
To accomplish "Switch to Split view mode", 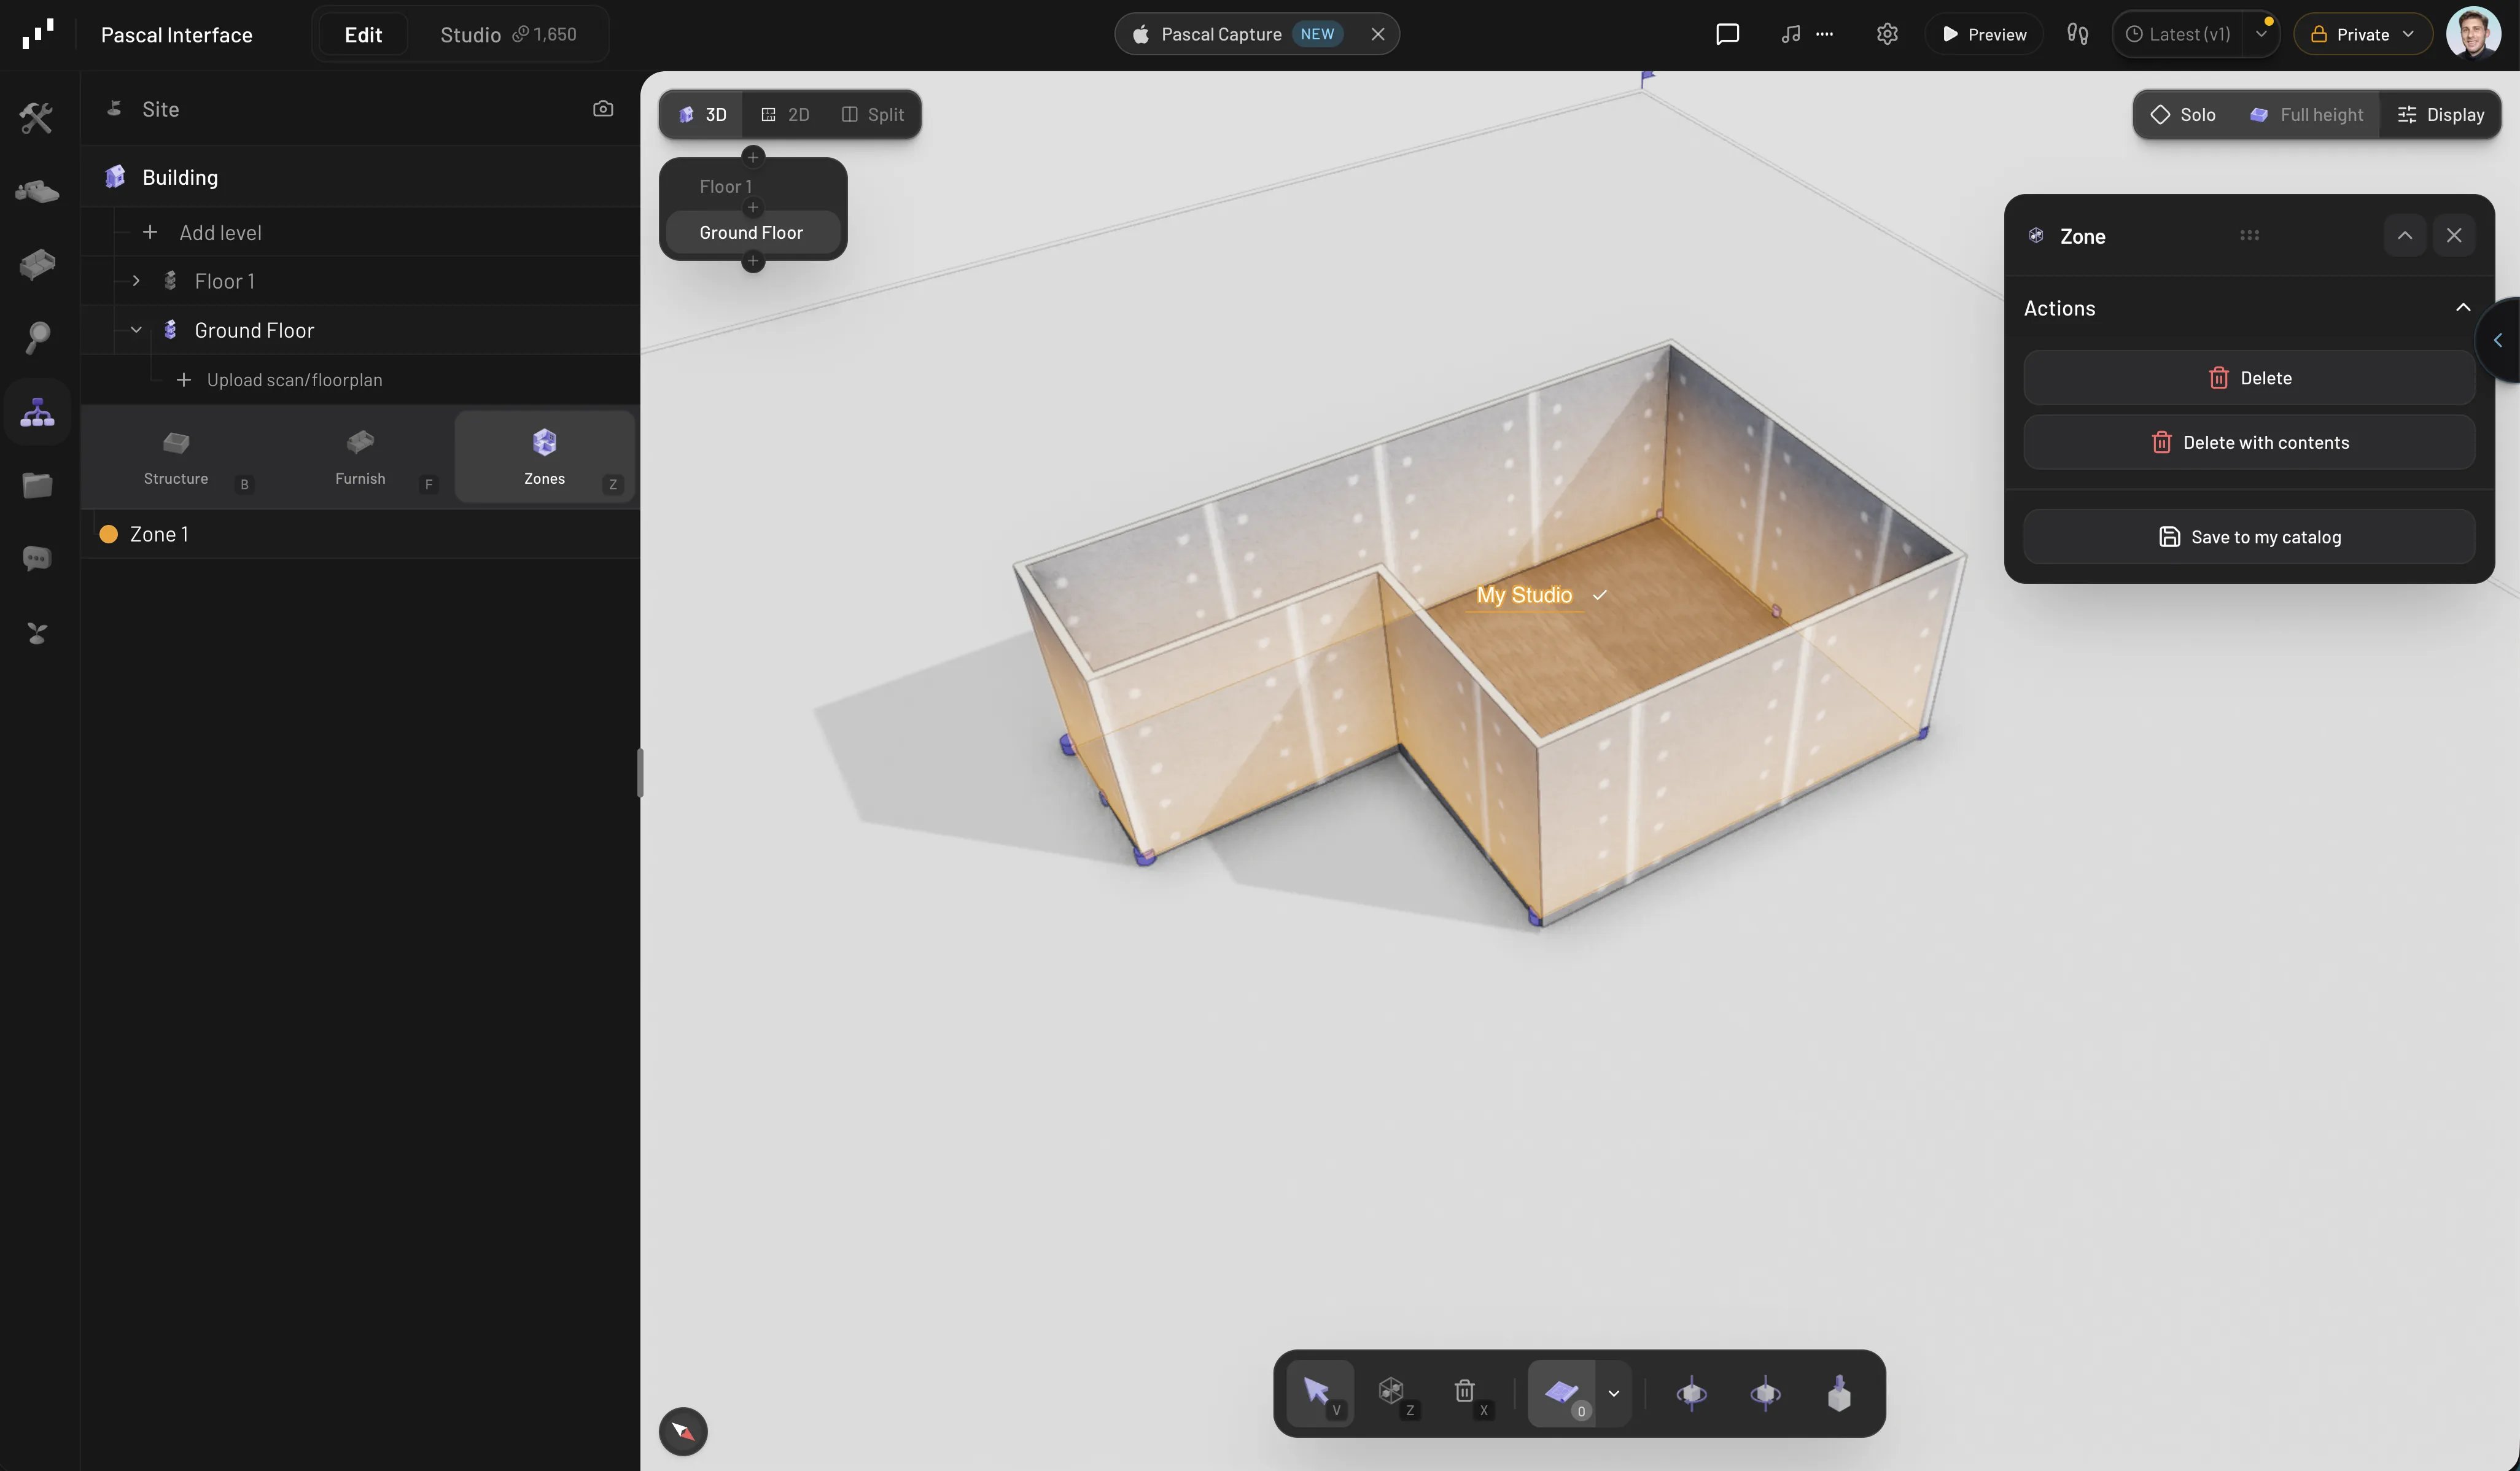I will pos(873,115).
